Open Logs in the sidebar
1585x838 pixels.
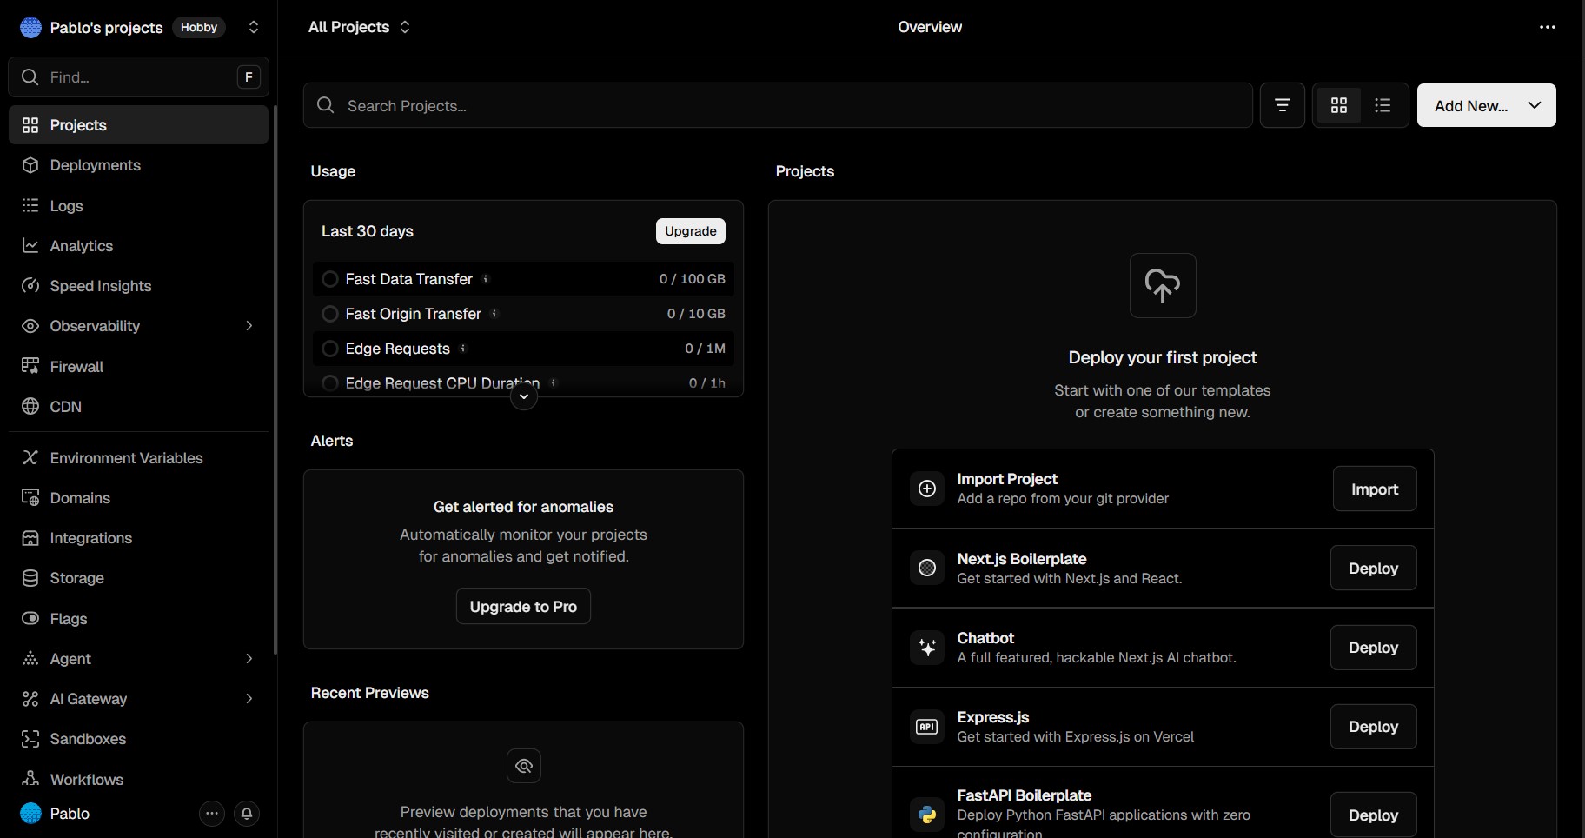139,206
